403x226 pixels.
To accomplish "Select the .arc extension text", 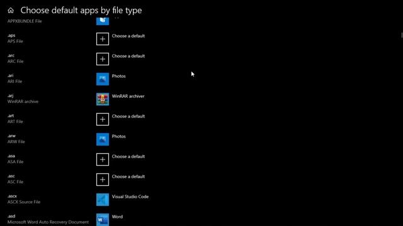I will (x=11, y=55).
